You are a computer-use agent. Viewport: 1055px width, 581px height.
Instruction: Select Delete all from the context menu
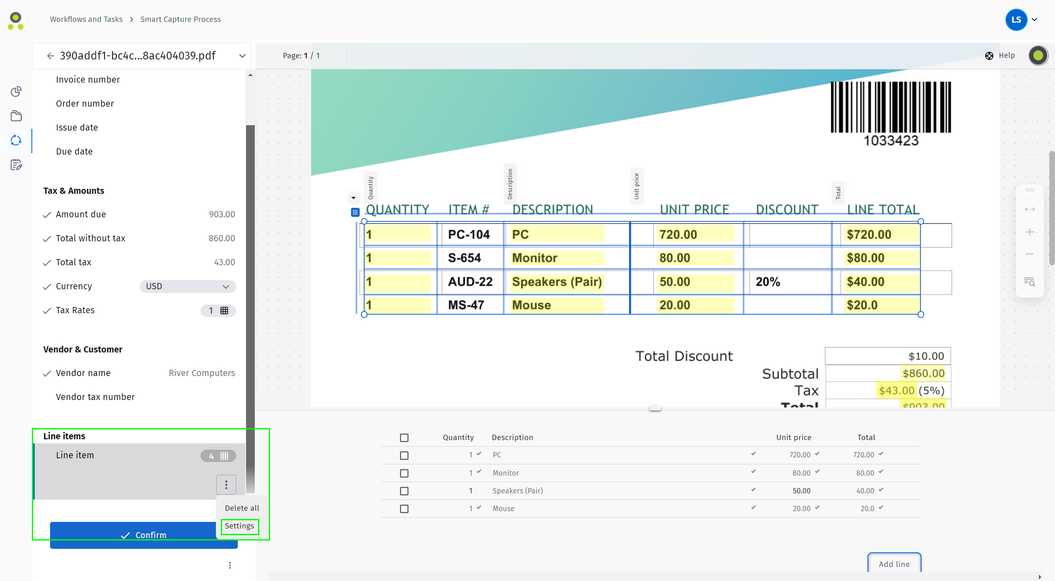tap(241, 508)
